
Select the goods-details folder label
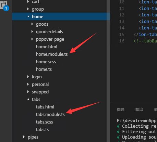pyautogui.click(x=49, y=32)
